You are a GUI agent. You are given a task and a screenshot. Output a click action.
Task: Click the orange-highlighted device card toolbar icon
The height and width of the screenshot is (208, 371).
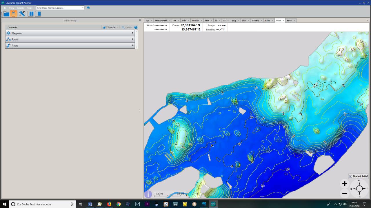pos(13,14)
